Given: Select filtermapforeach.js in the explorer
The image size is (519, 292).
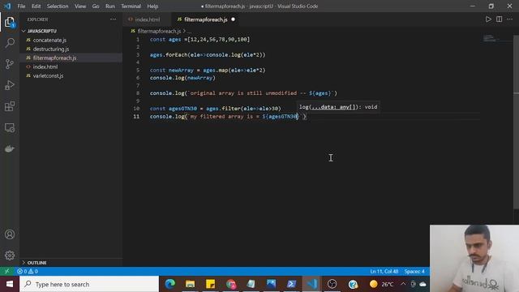Looking at the screenshot, I should pos(54,58).
